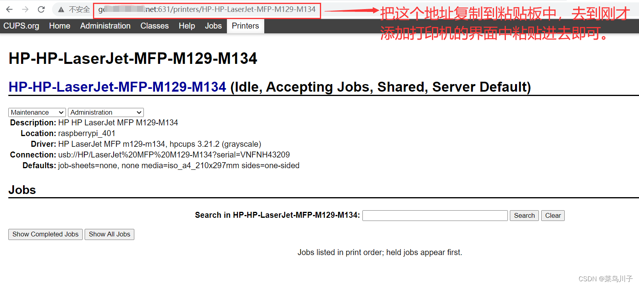Select the printer URL in the address bar
Viewport: 639px width, 286px height.
pos(207,9)
